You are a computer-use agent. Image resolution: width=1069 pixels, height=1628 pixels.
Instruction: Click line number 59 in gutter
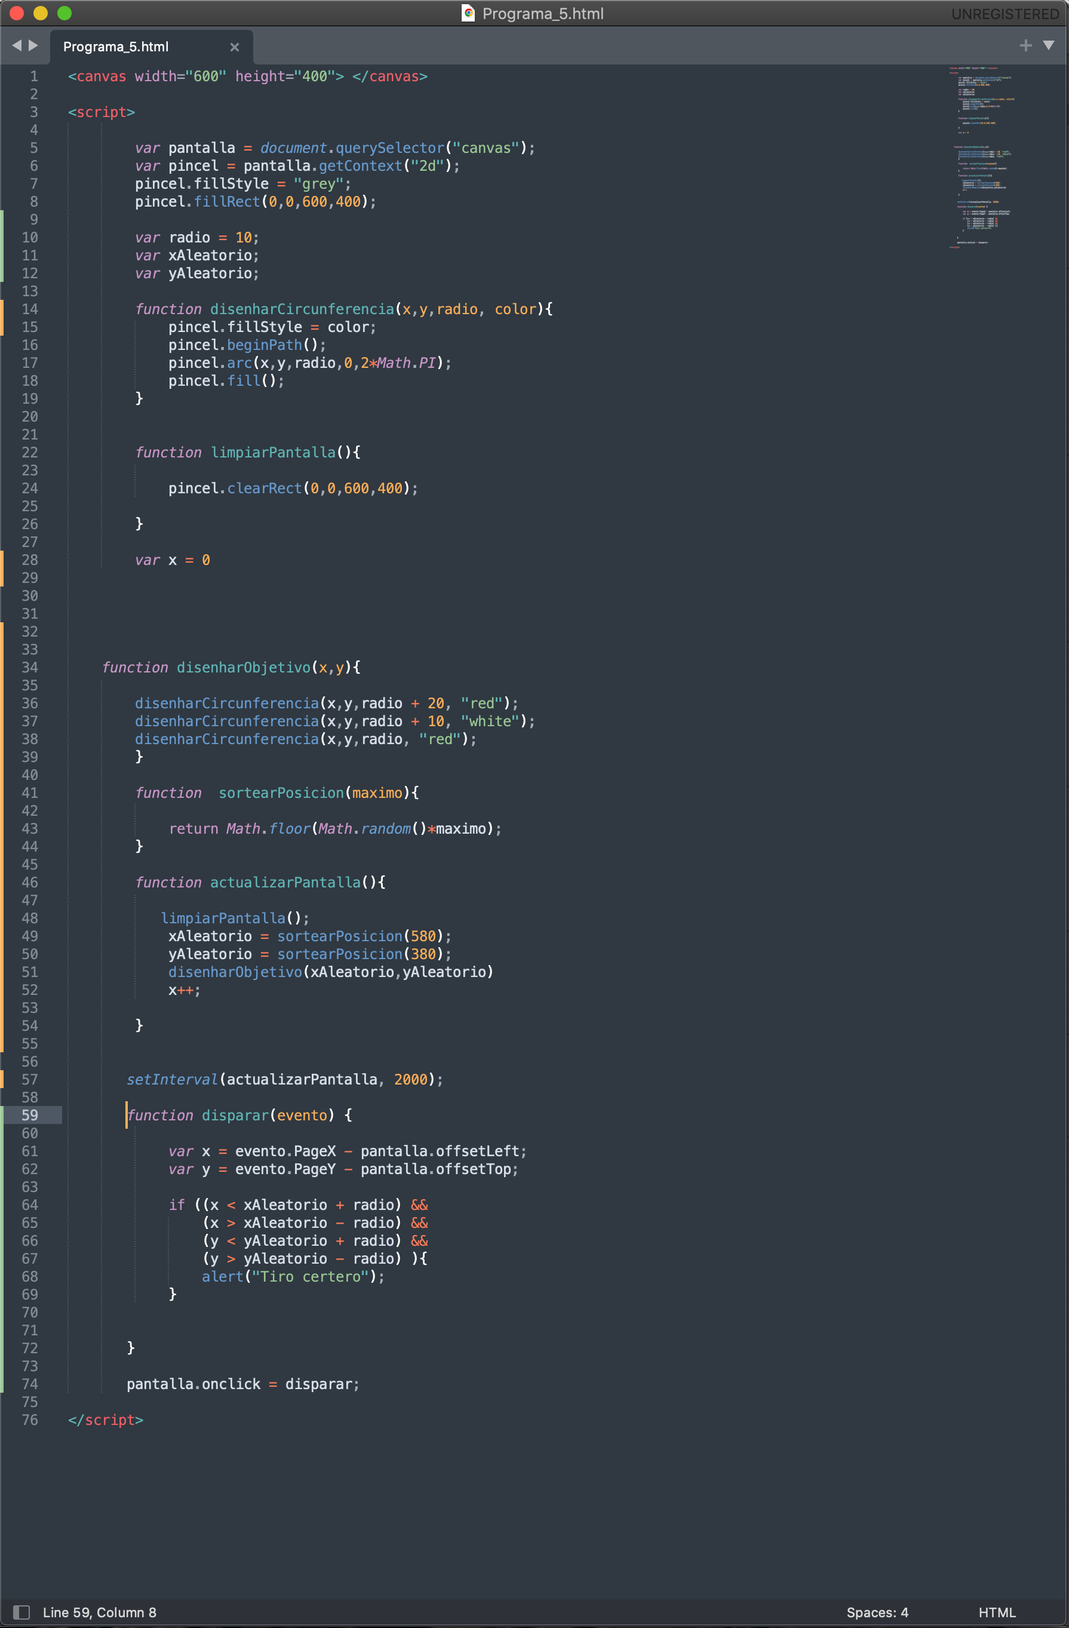click(29, 1115)
